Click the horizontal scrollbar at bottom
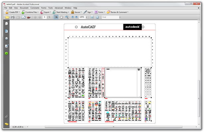204x132 pixels. tap(113, 127)
